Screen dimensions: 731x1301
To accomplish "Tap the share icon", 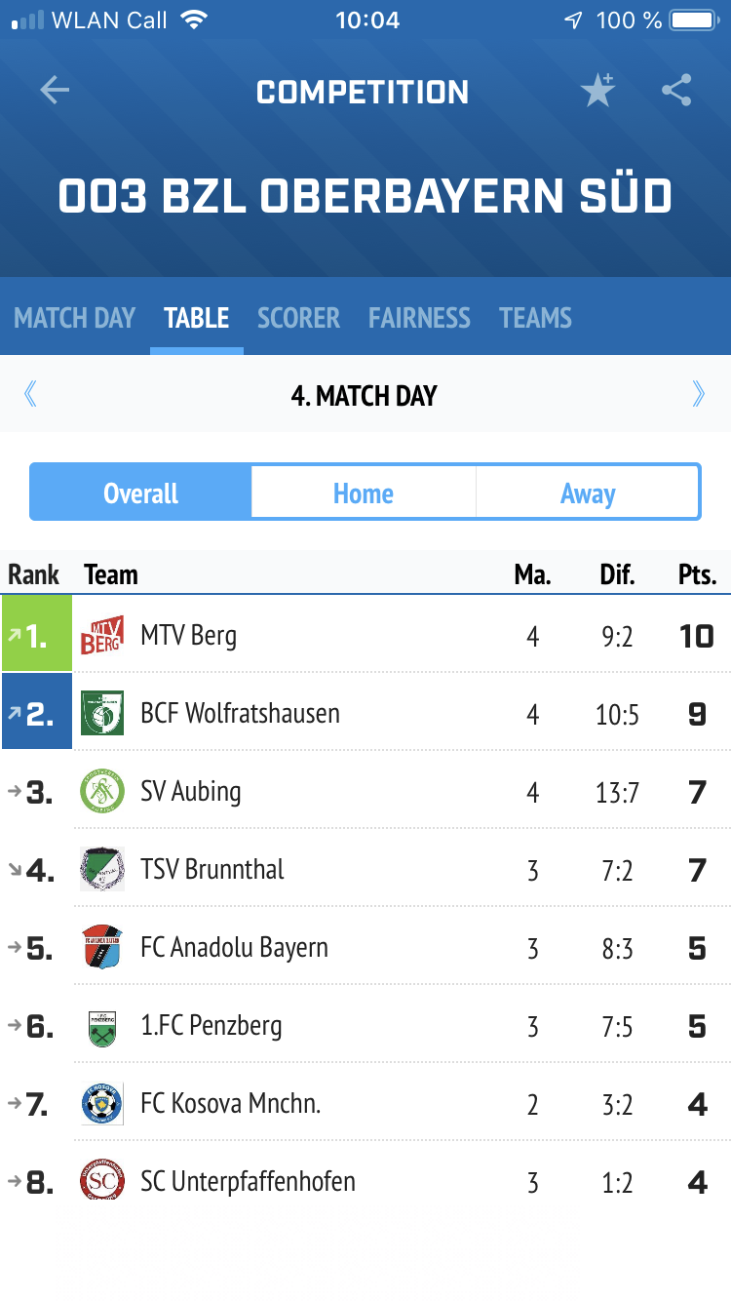I will click(x=676, y=91).
